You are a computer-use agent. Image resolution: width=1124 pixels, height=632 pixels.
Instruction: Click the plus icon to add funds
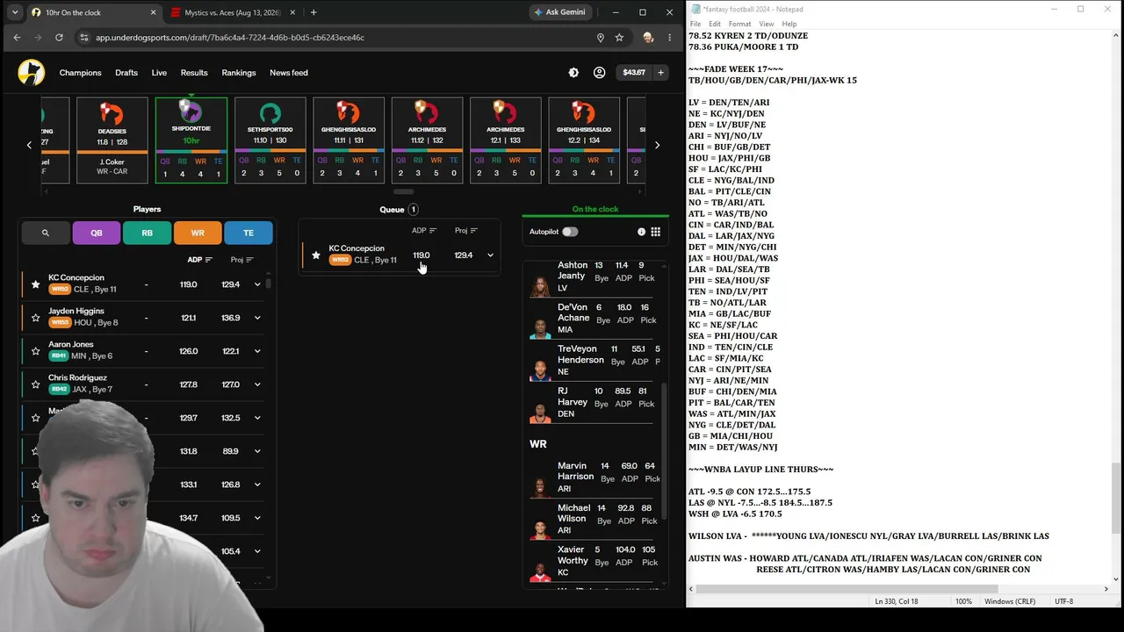(x=660, y=73)
